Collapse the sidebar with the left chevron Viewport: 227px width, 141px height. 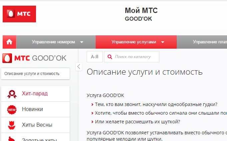79,67
